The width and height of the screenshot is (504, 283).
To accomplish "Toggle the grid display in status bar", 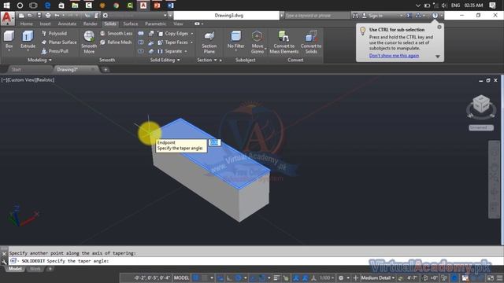I will pos(196,277).
